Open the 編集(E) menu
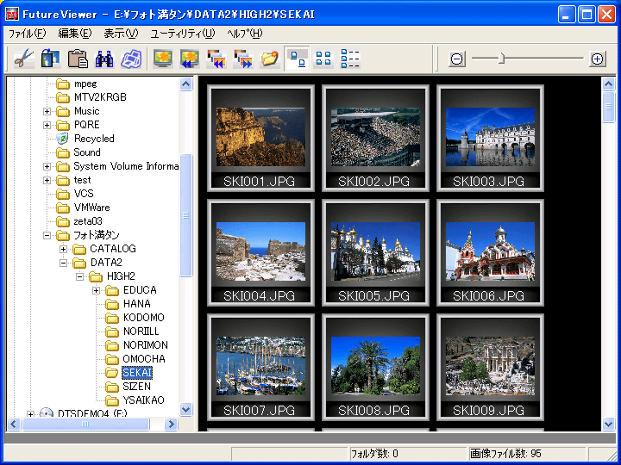Screen dimensions: 621x465 click(x=75, y=34)
